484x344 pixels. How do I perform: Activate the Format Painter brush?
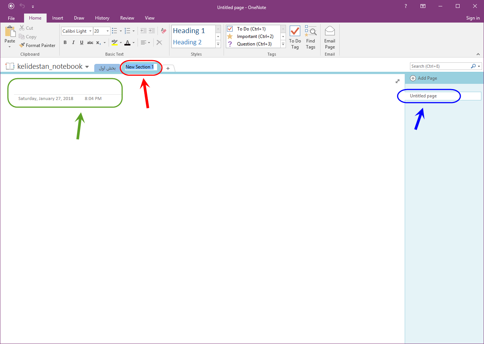coord(37,45)
